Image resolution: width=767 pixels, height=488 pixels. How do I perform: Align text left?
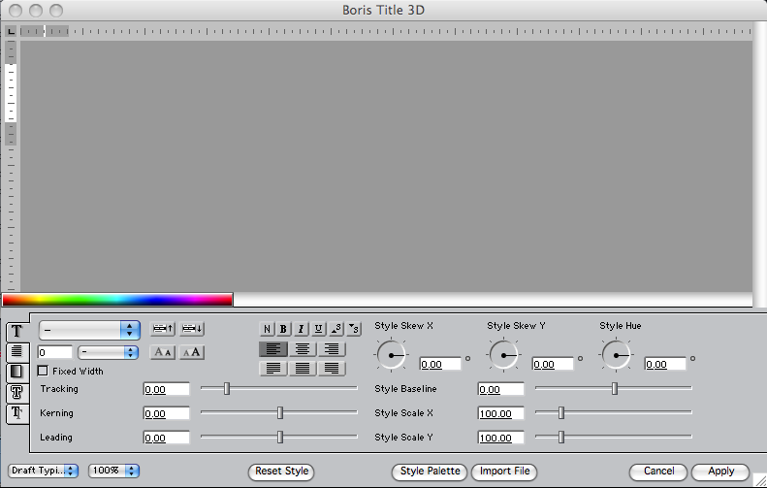pos(273,349)
